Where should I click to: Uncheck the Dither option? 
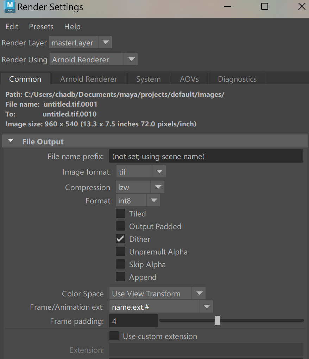120,239
